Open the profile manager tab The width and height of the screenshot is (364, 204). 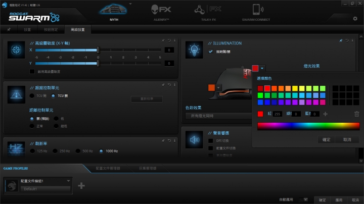click(x=108, y=168)
